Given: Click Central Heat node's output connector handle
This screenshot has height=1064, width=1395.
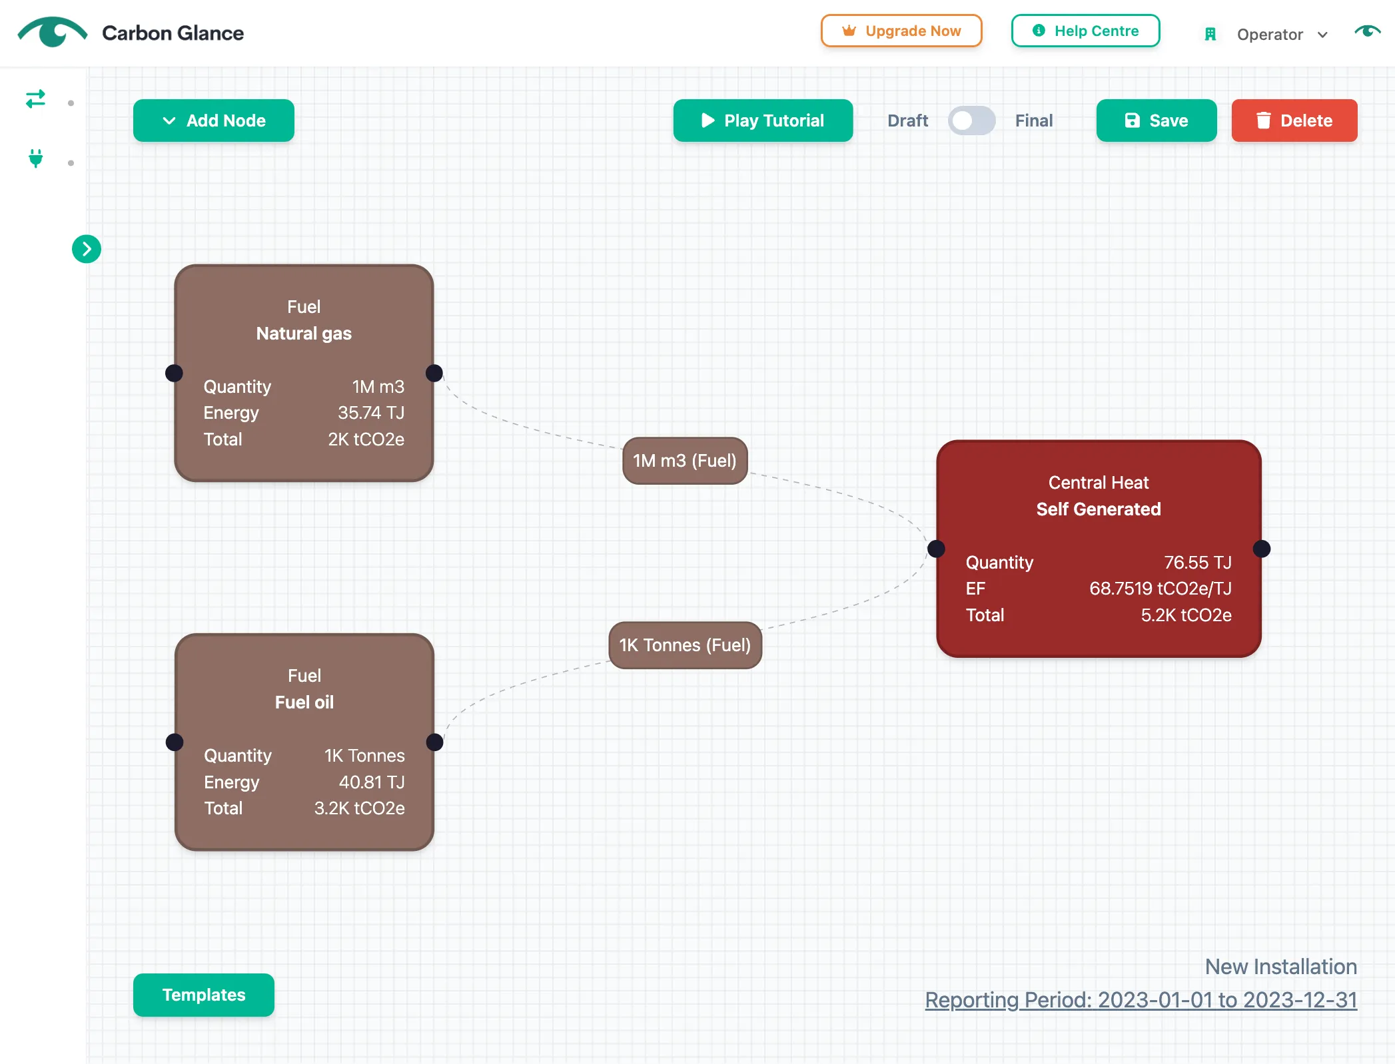Looking at the screenshot, I should [x=1262, y=549].
